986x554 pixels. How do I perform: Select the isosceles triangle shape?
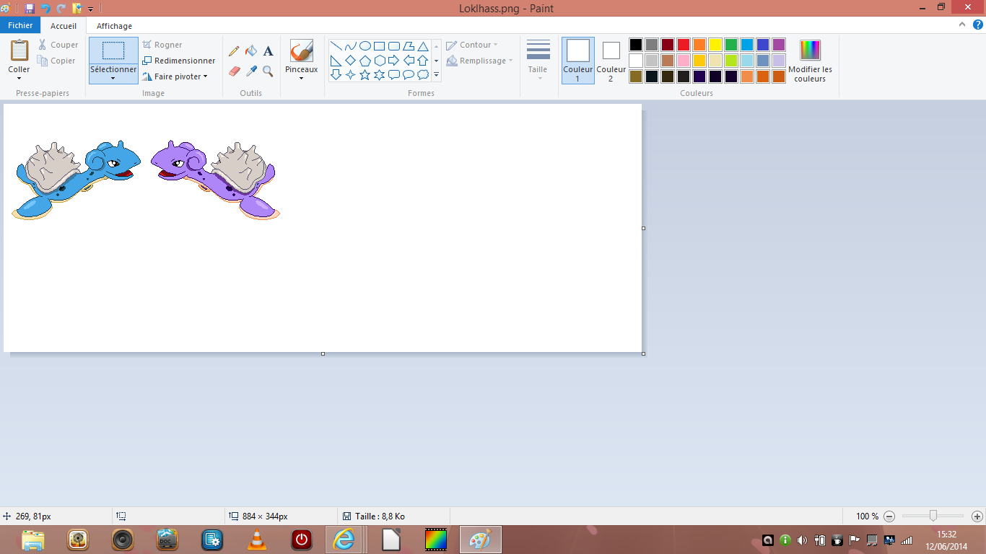click(x=423, y=46)
